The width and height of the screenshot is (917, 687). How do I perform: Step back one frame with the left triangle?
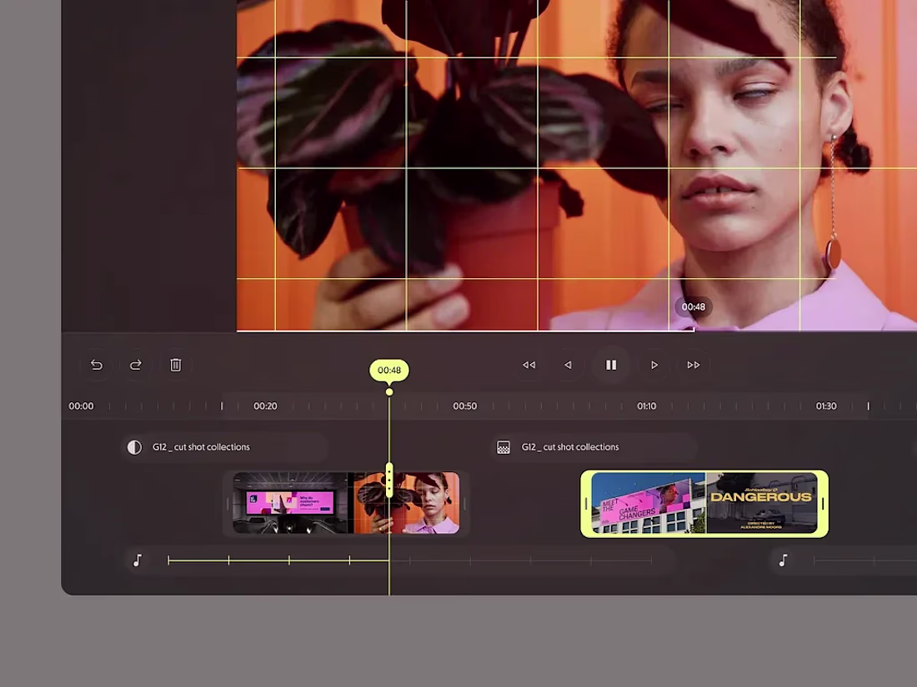coord(568,365)
